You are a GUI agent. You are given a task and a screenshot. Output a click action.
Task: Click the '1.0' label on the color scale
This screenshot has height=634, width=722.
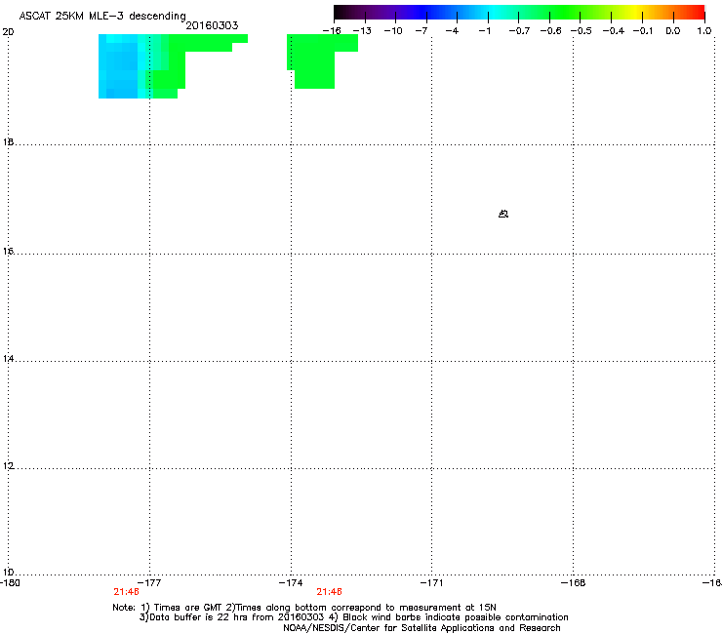pos(704,31)
